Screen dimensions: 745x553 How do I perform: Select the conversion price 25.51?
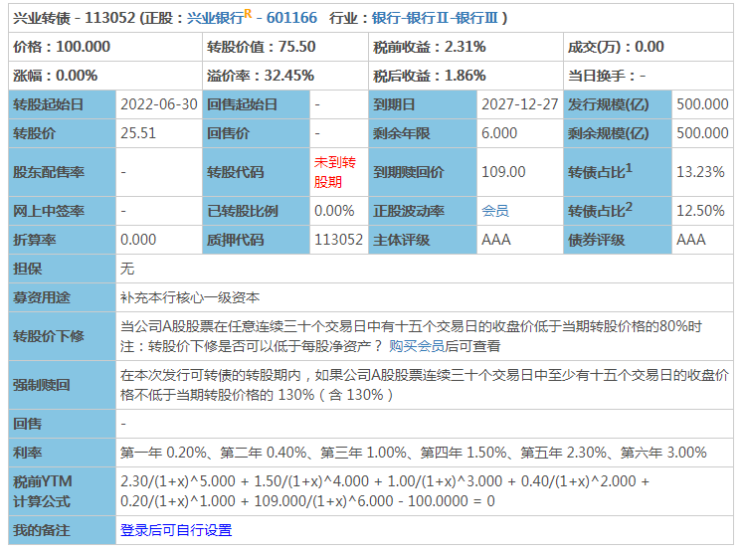tap(138, 133)
